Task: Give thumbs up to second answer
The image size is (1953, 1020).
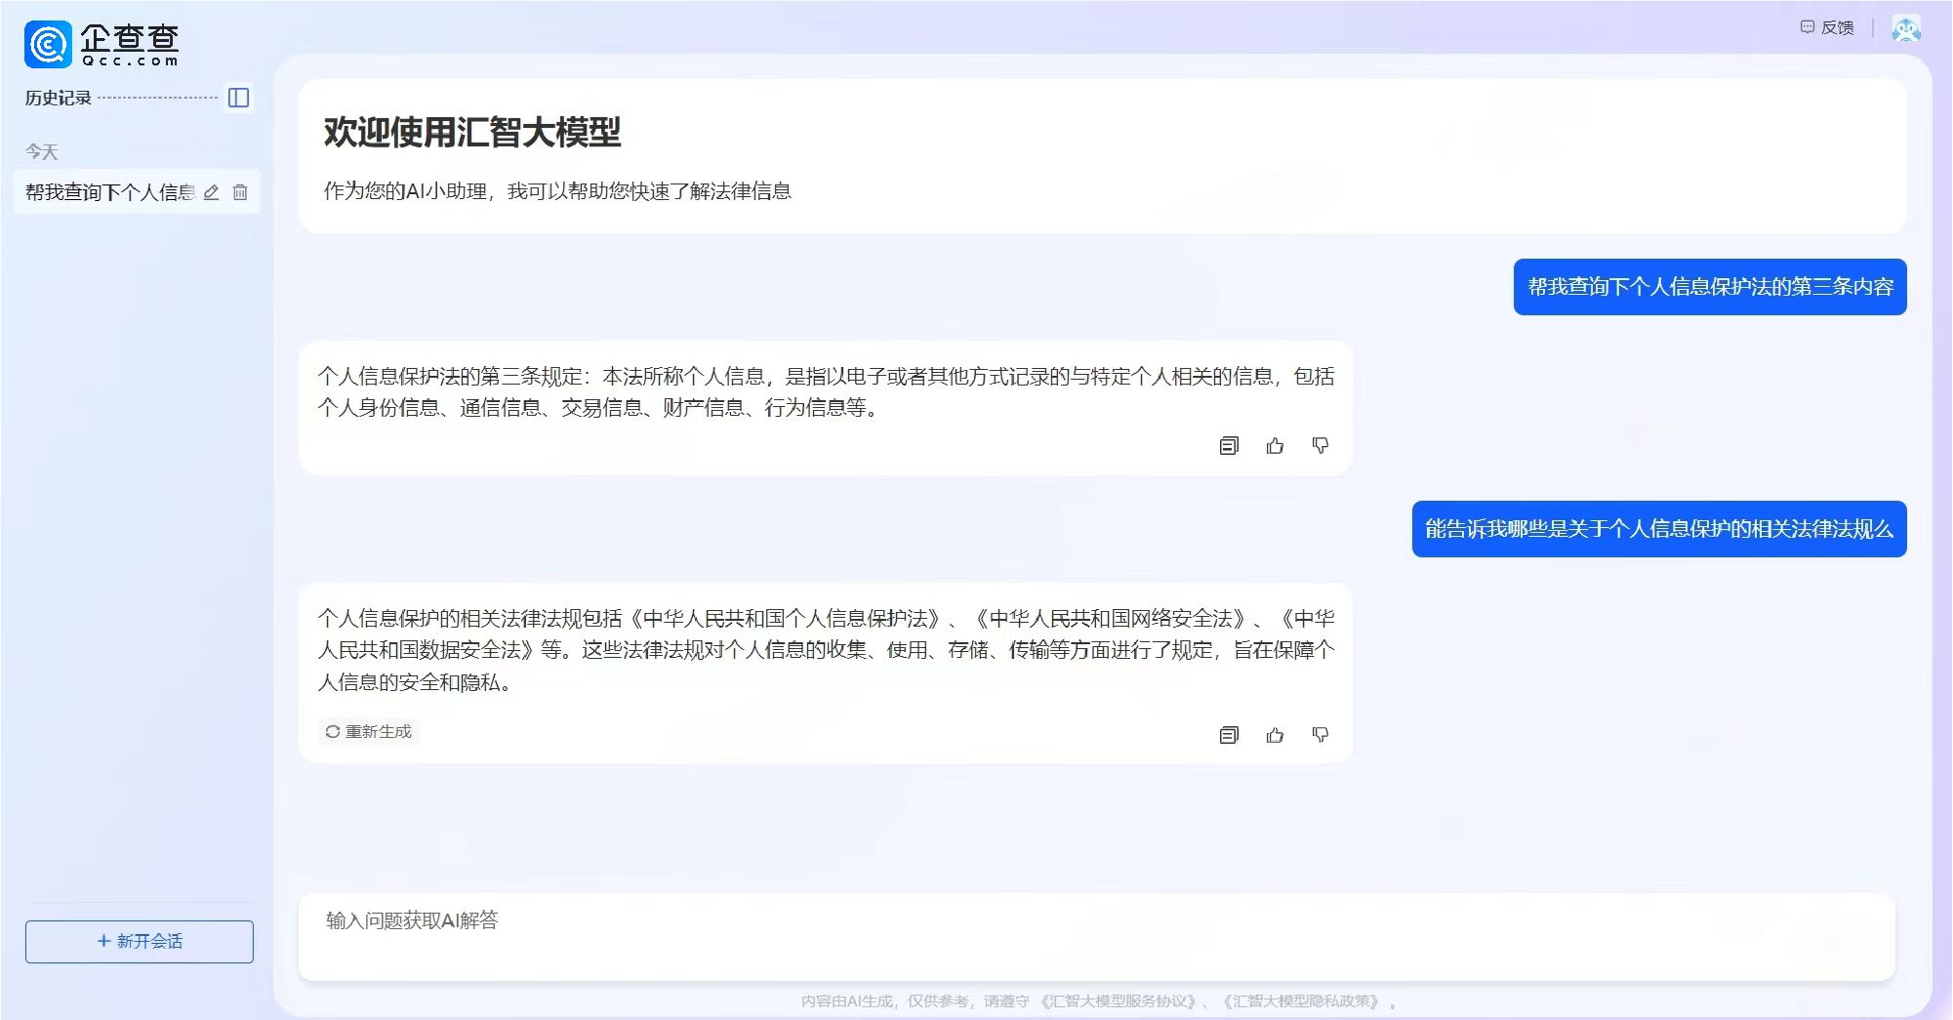Action: 1275,735
